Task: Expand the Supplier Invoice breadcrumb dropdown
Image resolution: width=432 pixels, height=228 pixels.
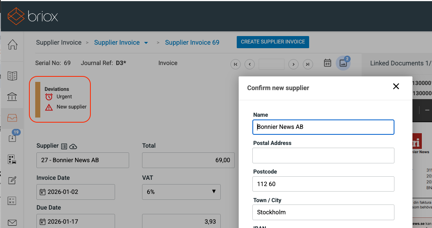Action: [146, 43]
